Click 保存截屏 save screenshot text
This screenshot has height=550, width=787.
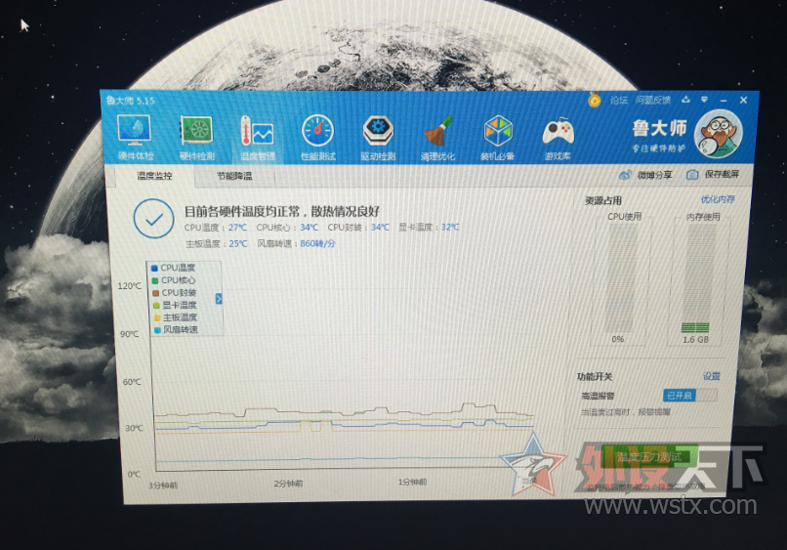coord(722,174)
